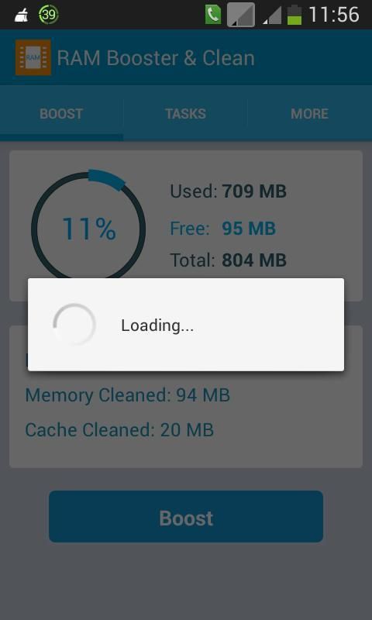Switch to the BOOST tab
372x620 pixels.
[61, 114]
